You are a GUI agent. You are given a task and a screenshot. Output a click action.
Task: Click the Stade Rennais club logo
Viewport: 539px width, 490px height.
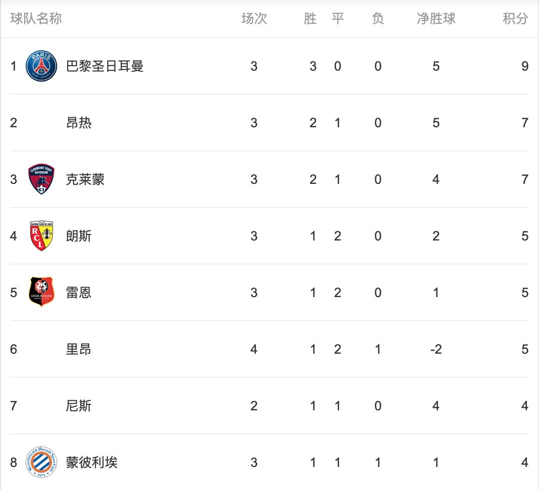click(x=41, y=293)
